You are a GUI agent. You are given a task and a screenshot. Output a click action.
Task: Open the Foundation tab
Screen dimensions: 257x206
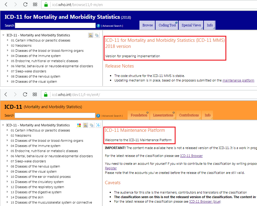click(139, 115)
